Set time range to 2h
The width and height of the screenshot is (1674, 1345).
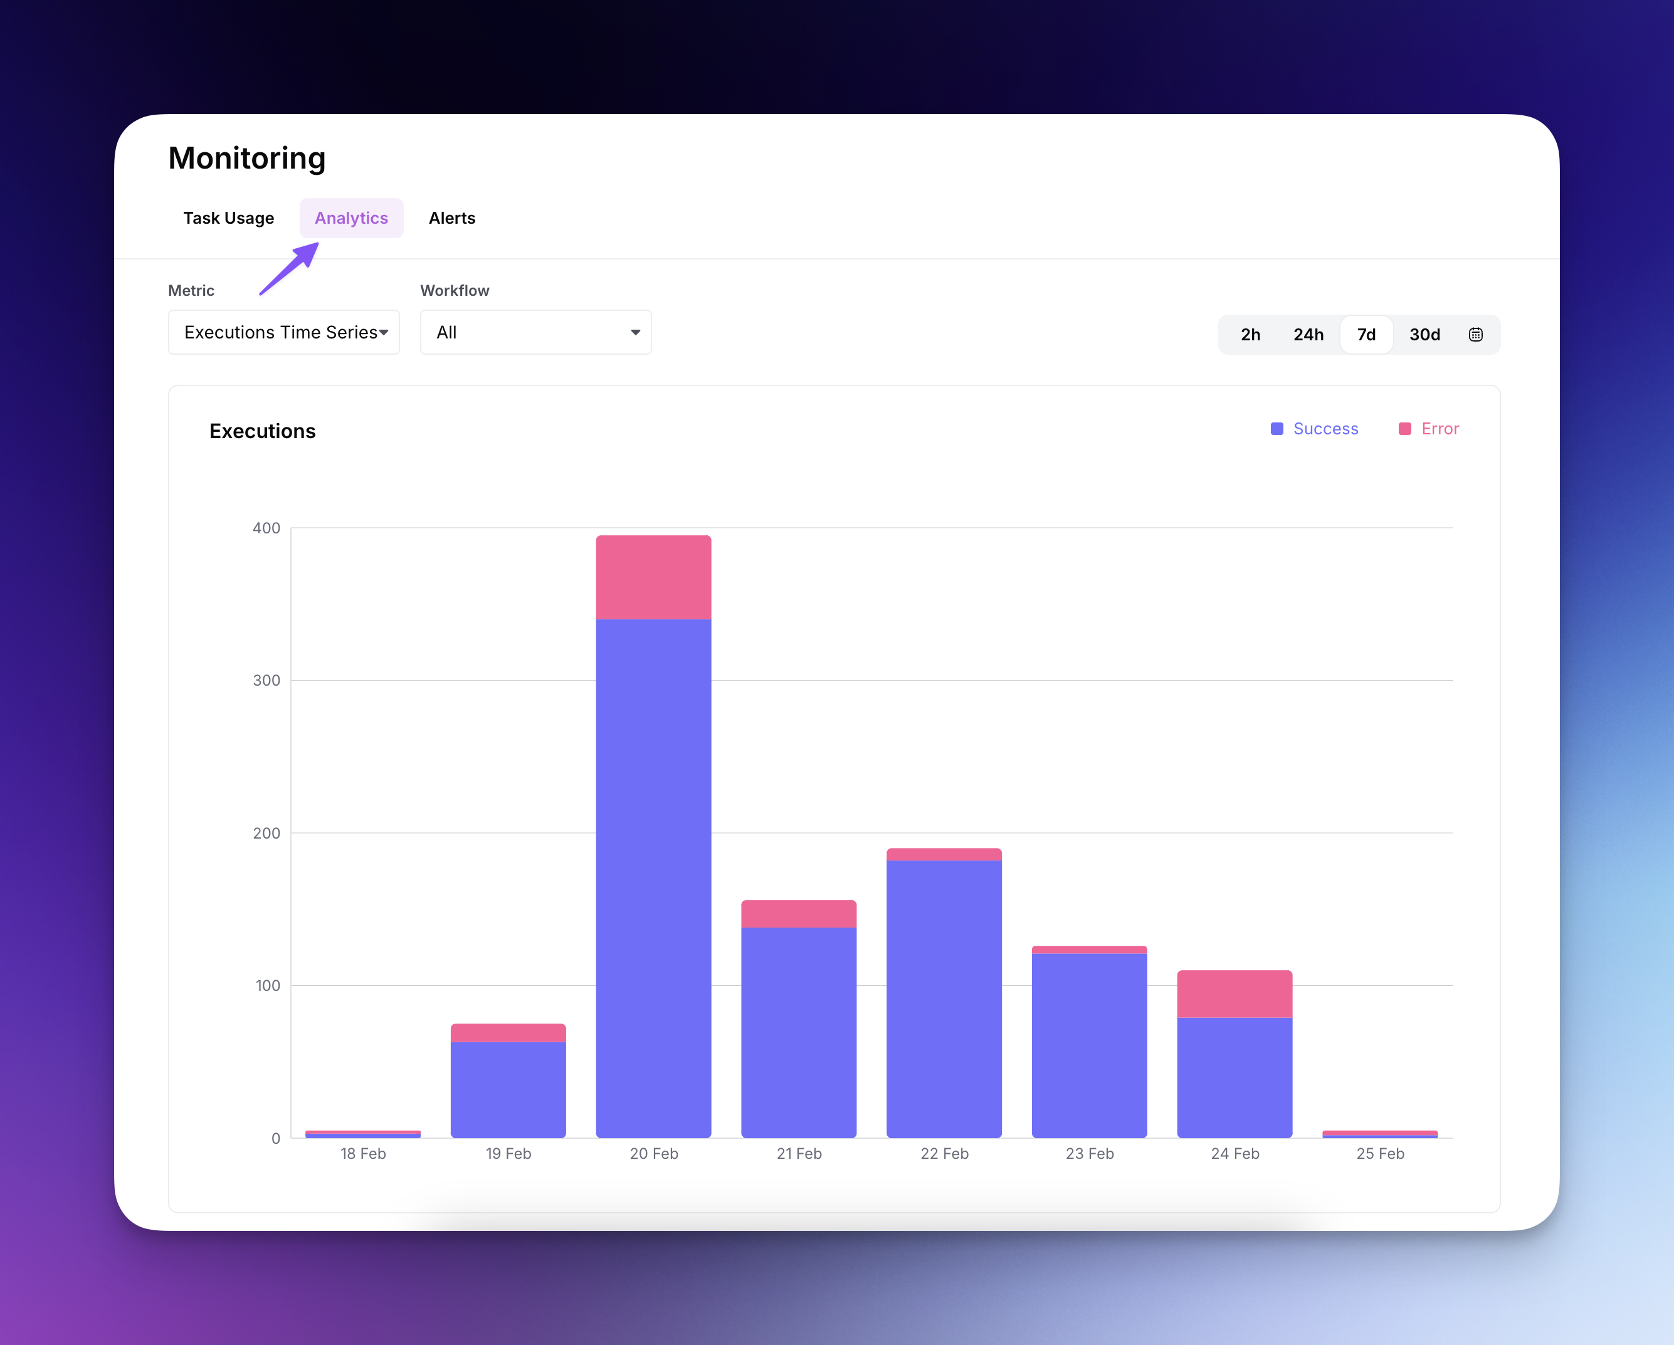(1250, 335)
